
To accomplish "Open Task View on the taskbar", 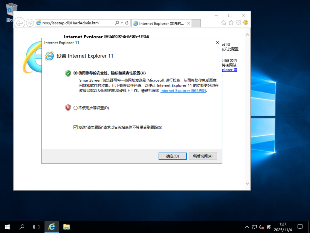I will (36, 227).
